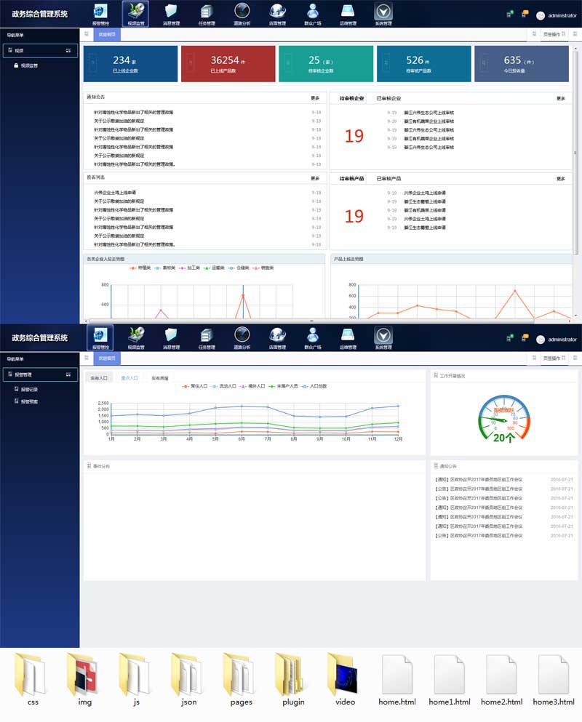The width and height of the screenshot is (582, 722).
Task: Open the globe store management icon in the top dashboard
Action: tap(277, 14)
